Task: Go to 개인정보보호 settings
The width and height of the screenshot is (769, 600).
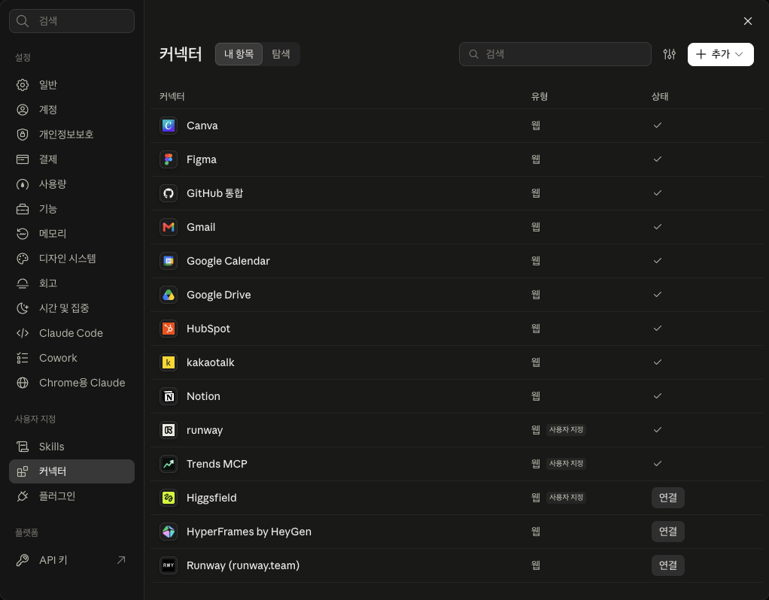Action: coord(71,135)
